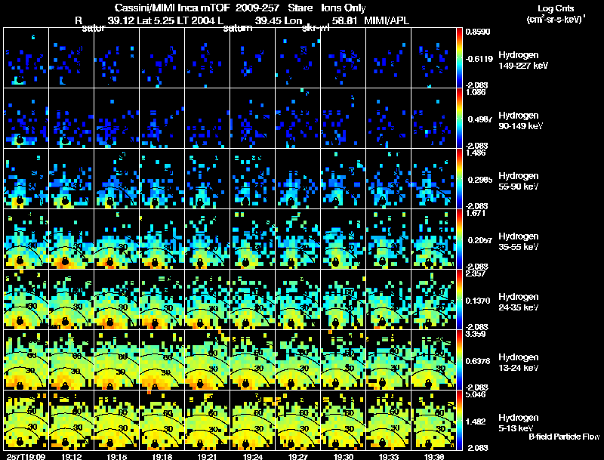Click the 19:18 time label
This screenshot has width=604, height=460.
pos(162,456)
